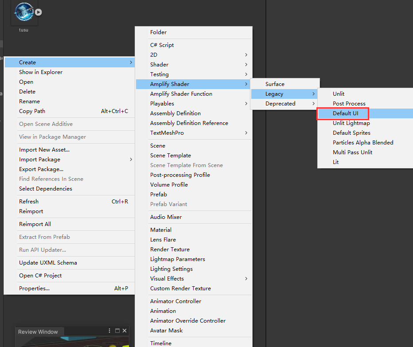Screen dimensions: 413x347
Task: Select Lit shader template
Action: (365, 162)
